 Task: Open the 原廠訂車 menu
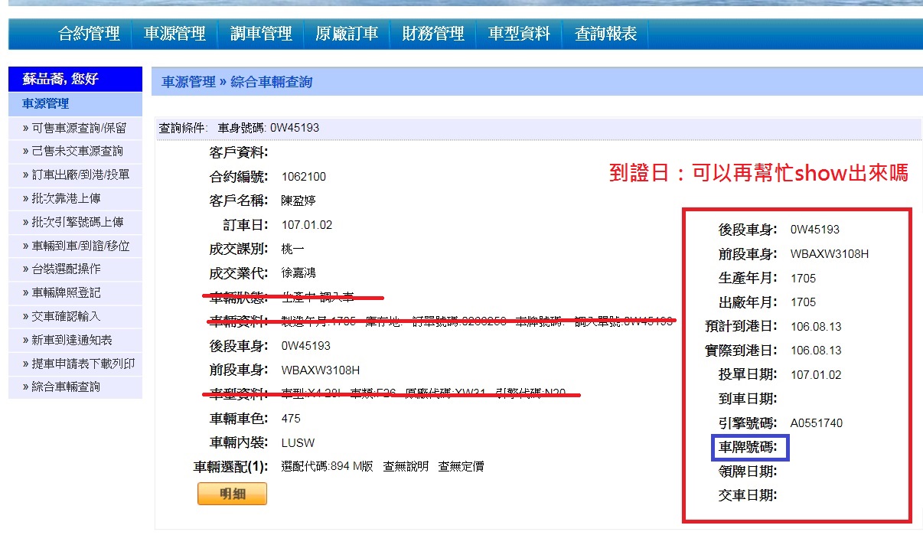[x=347, y=34]
